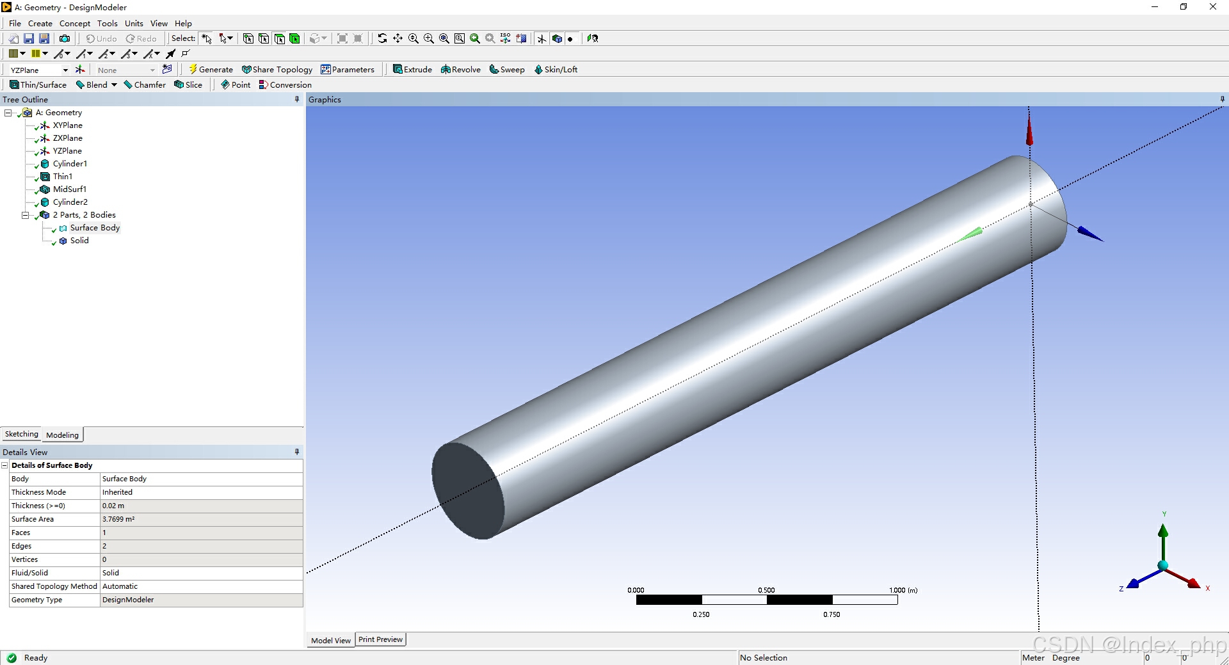Viewport: 1229px width, 665px height.
Task: Toggle the Display Model cube icon
Action: pos(557,38)
